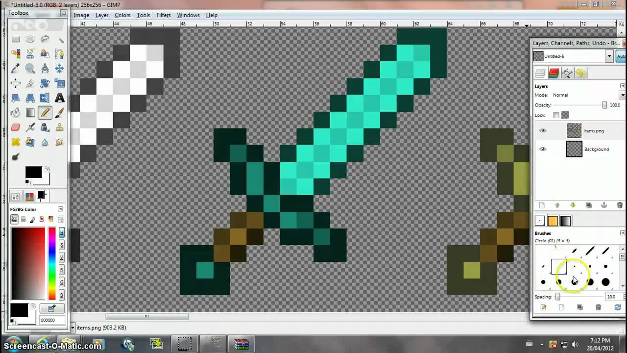Open the layer Mode Normal dropdown
627x353 pixels.
pos(622,95)
